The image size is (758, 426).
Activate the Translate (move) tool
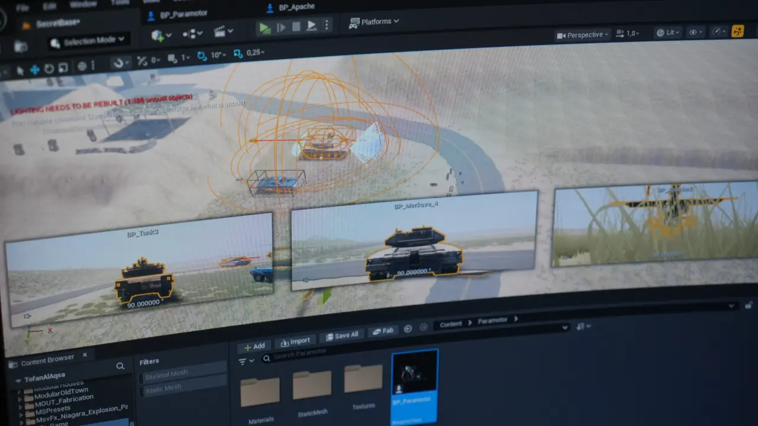35,69
